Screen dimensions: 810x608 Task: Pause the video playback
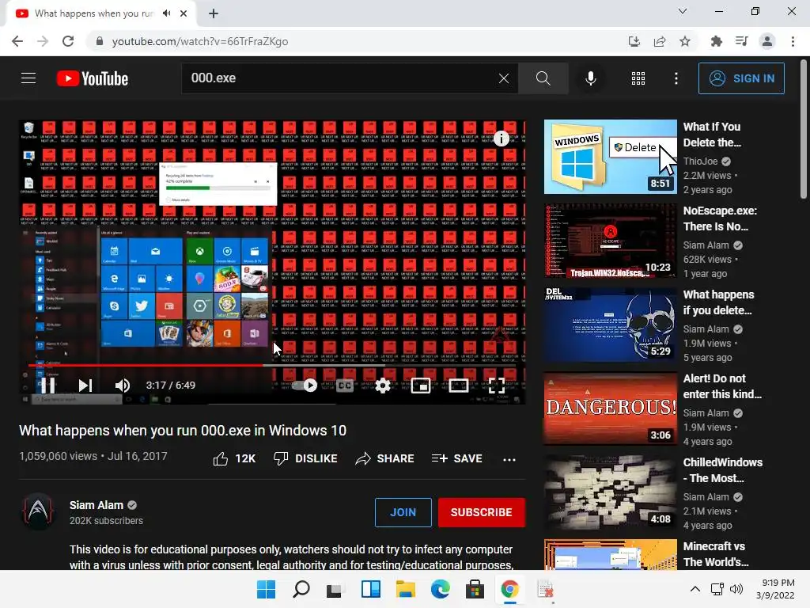tap(48, 386)
